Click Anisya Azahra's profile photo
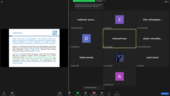170x96 pixels. tap(120, 57)
